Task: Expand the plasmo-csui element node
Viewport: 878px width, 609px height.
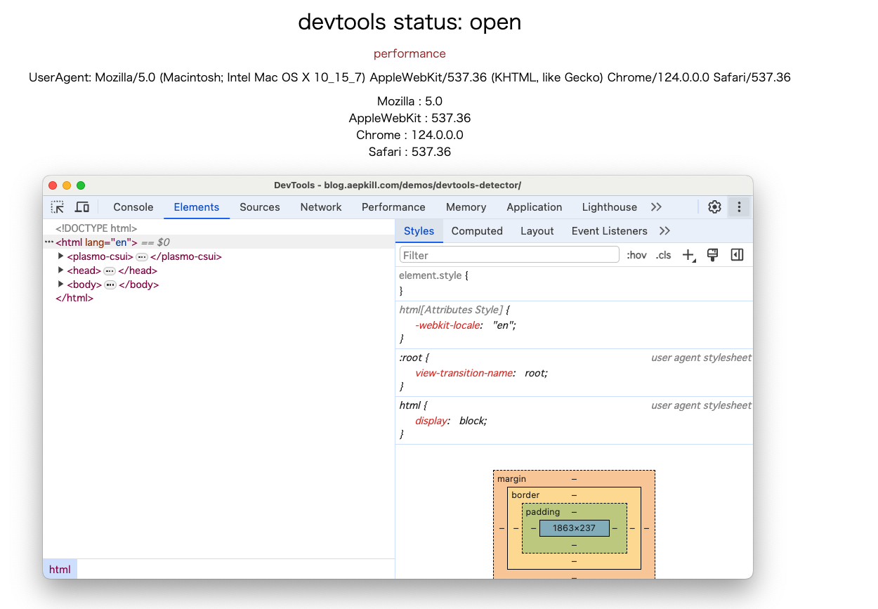Action: click(61, 256)
